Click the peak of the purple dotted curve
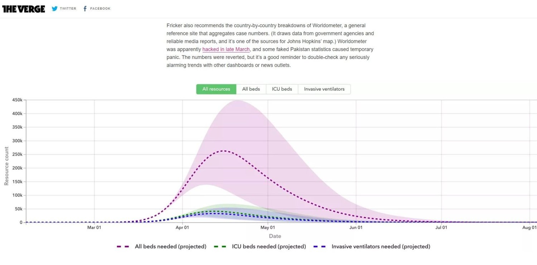This screenshot has height=265, width=537. pos(224,151)
